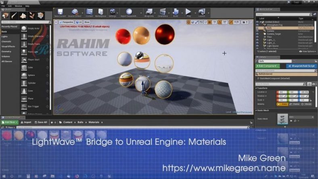Open the Content browser toolbar icon
The height and width of the screenshot is (179, 318).
(x=89, y=13)
